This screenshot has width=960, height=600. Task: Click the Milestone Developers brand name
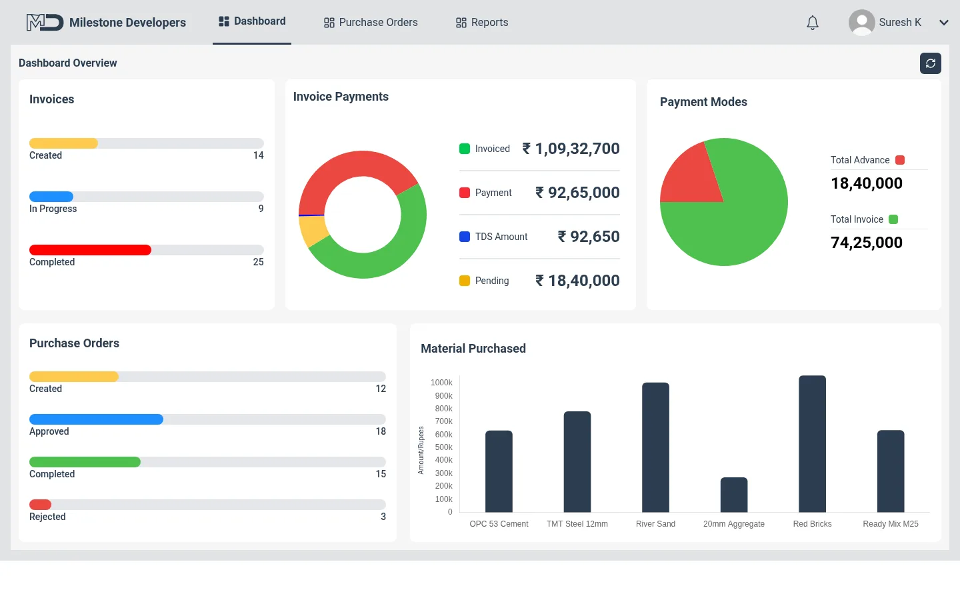[x=127, y=23]
